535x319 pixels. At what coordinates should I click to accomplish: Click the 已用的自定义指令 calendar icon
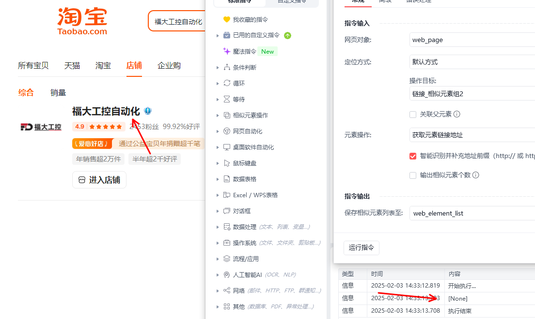(227, 35)
